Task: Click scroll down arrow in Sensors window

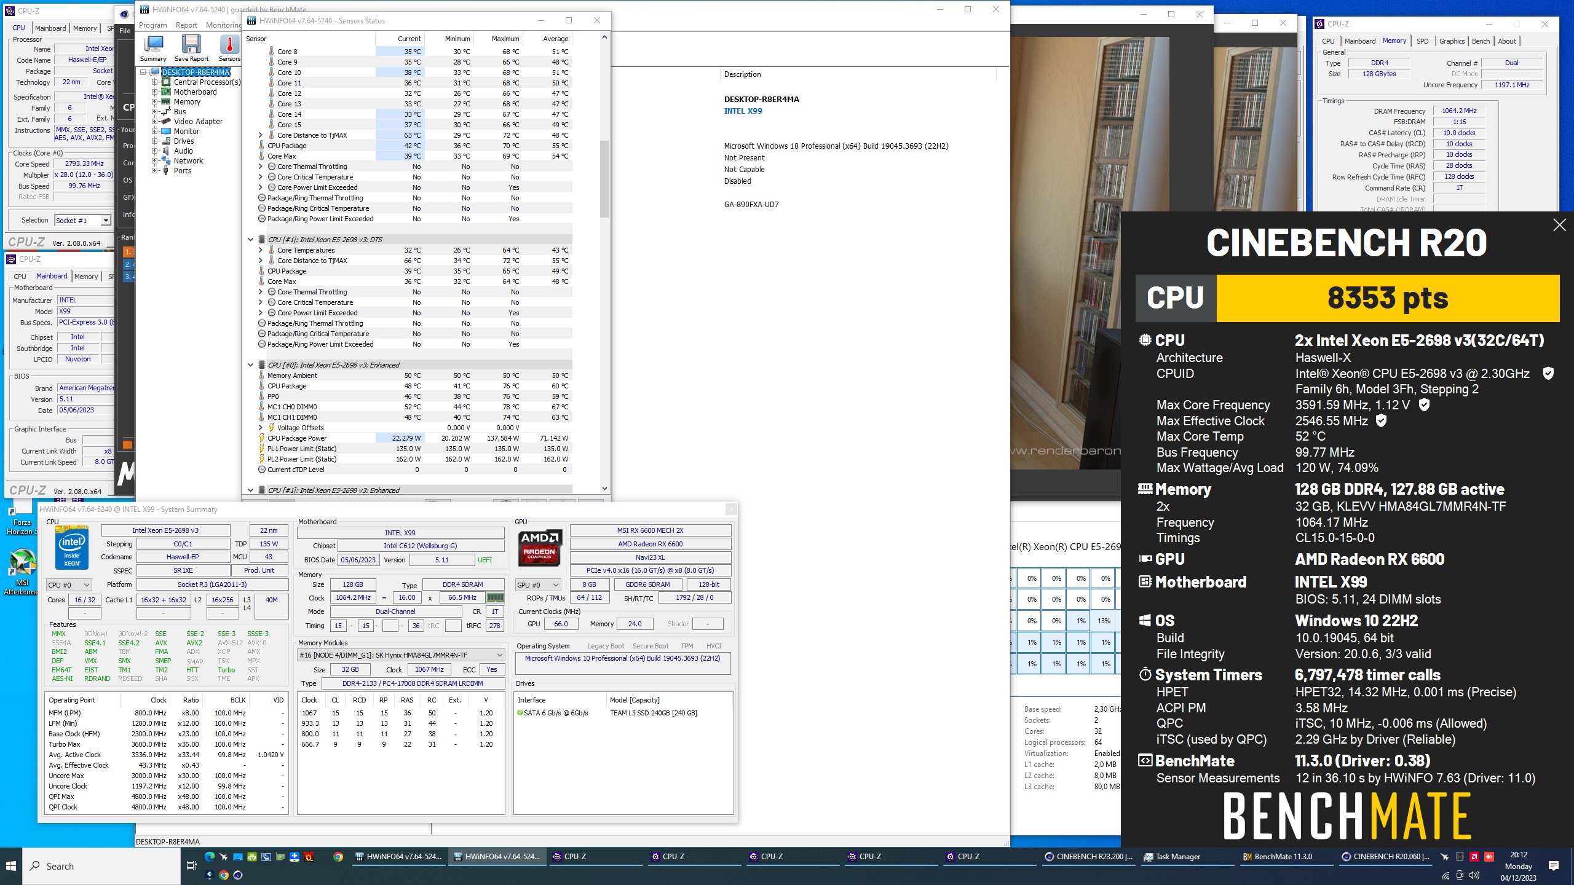Action: coord(604,489)
